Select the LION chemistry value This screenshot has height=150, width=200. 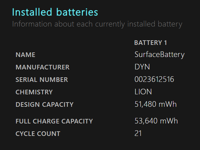tap(143, 92)
